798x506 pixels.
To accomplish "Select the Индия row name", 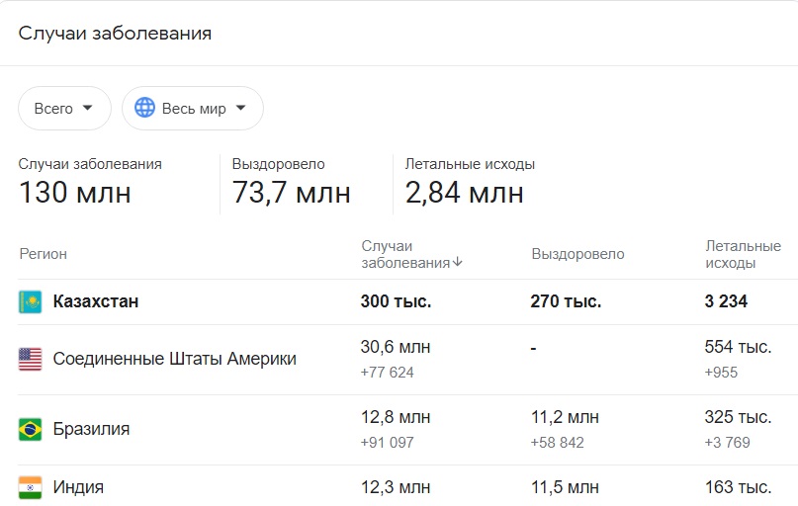I will [78, 487].
